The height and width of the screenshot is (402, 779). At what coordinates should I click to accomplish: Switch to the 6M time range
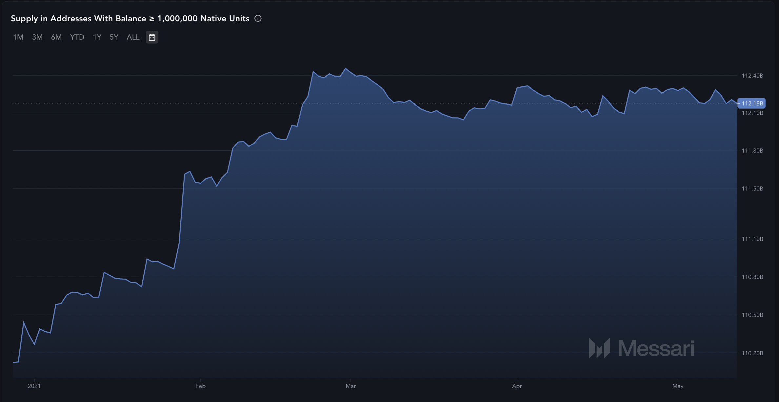(56, 37)
